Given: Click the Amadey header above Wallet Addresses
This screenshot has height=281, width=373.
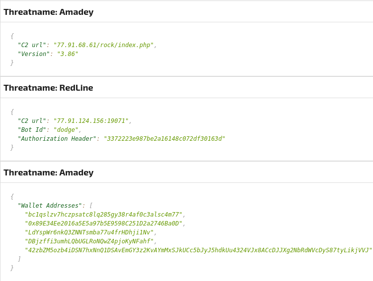Looking at the screenshot, I should pos(48,172).
